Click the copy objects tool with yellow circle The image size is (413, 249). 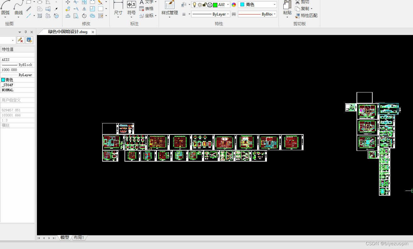[68, 9]
